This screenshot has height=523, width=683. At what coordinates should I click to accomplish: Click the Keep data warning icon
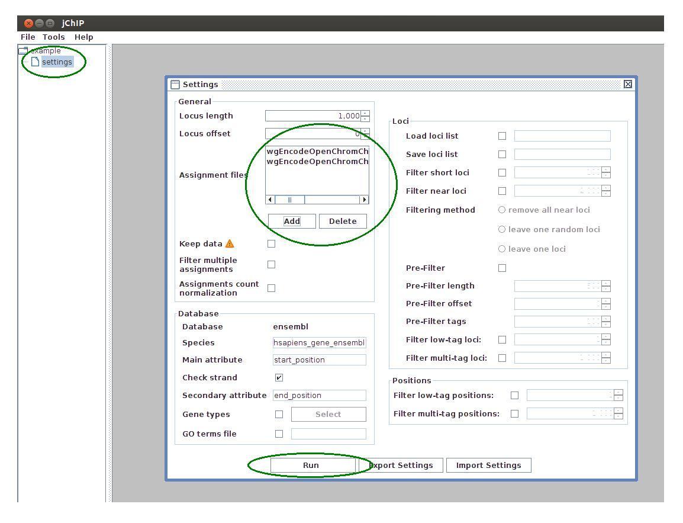click(x=230, y=243)
